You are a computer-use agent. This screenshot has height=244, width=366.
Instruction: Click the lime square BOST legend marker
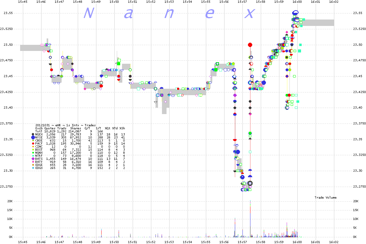coord(33,149)
